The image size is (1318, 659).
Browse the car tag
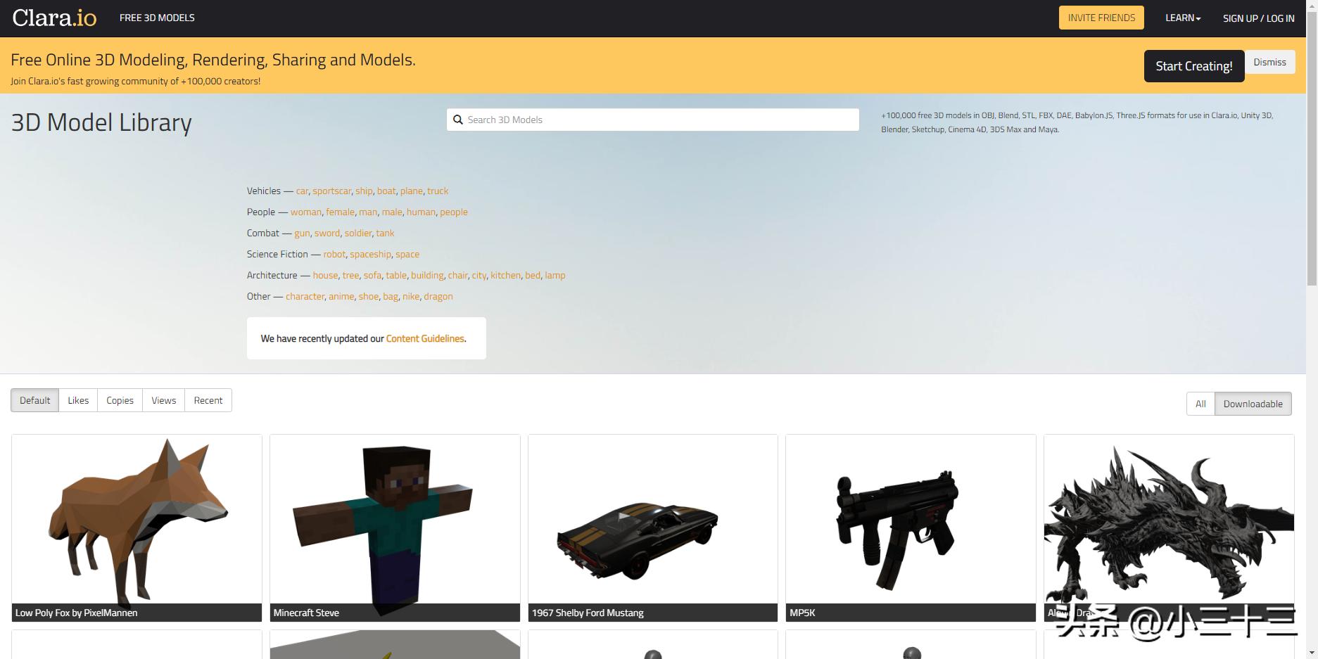point(302,191)
